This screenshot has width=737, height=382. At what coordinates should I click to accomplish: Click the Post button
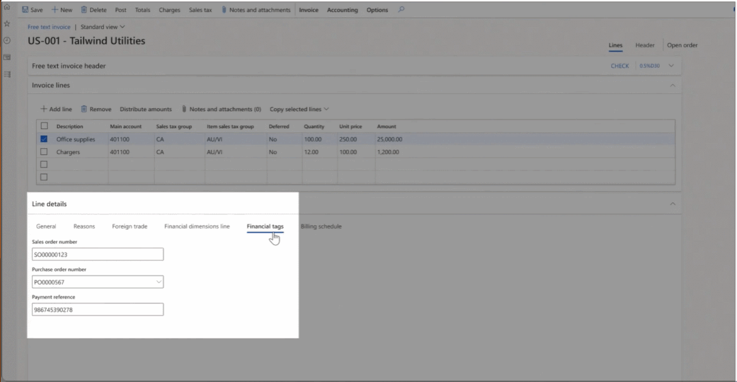coord(121,10)
